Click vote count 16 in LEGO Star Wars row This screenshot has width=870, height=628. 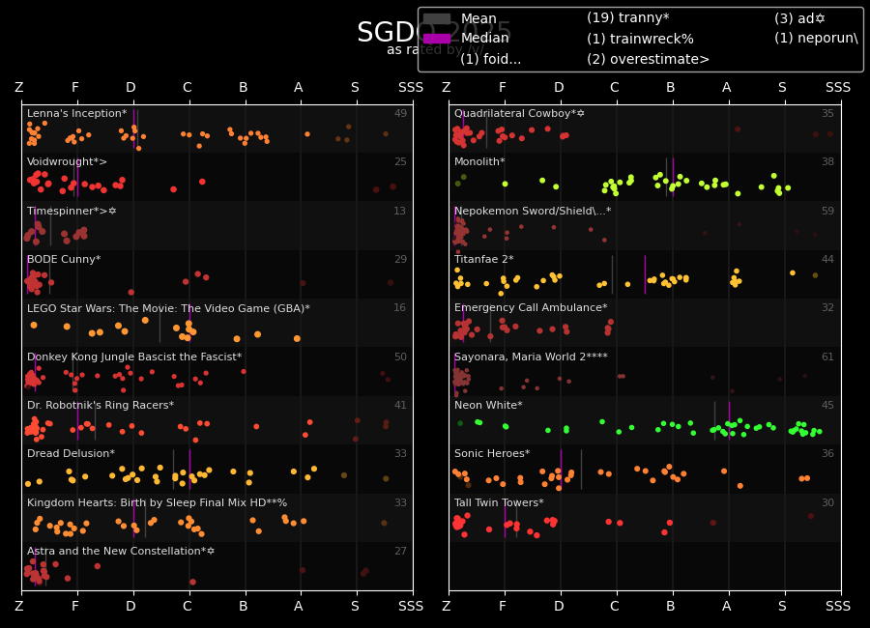[x=399, y=307]
